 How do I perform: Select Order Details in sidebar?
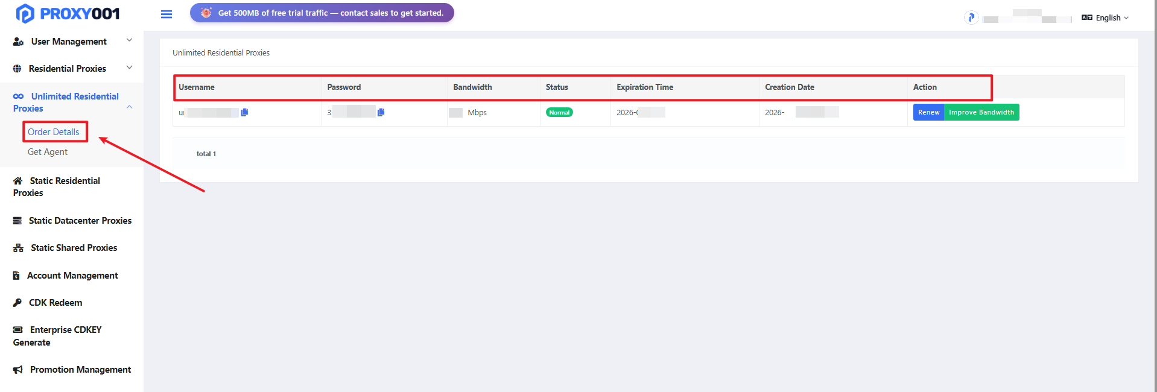click(54, 132)
